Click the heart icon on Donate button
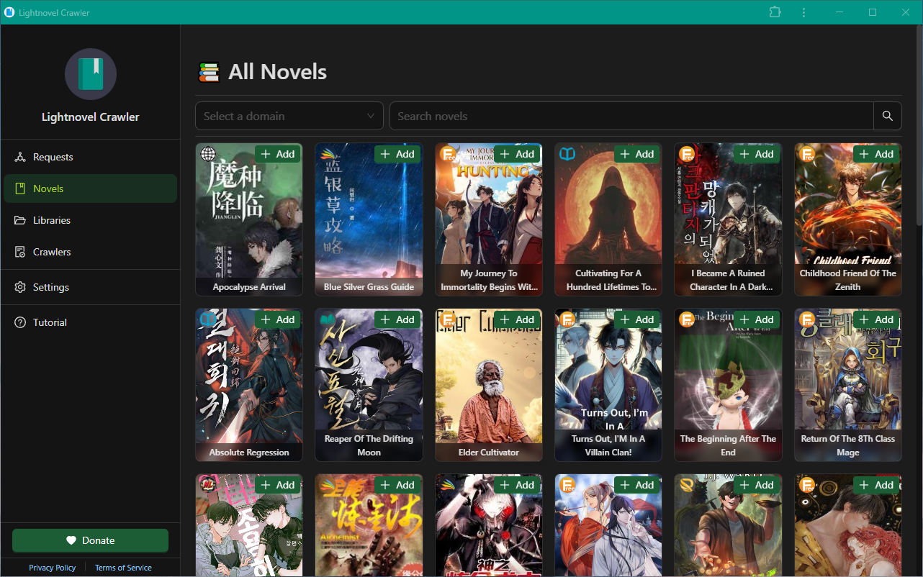The height and width of the screenshot is (577, 923). [x=71, y=540]
